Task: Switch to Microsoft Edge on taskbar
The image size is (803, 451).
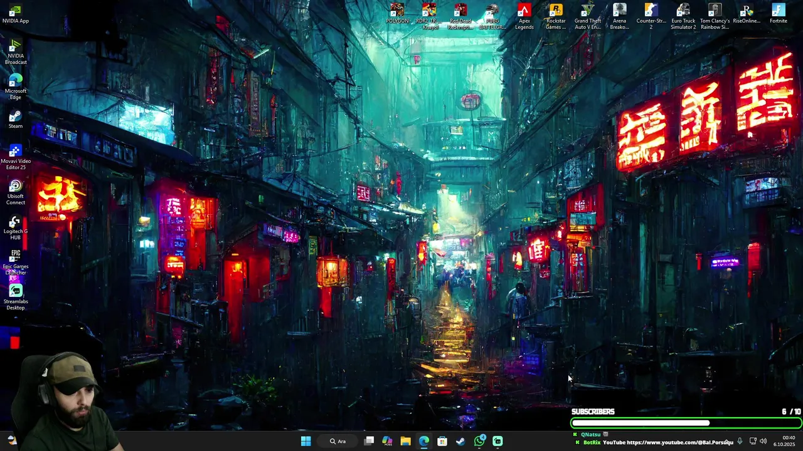Action: [x=424, y=441]
